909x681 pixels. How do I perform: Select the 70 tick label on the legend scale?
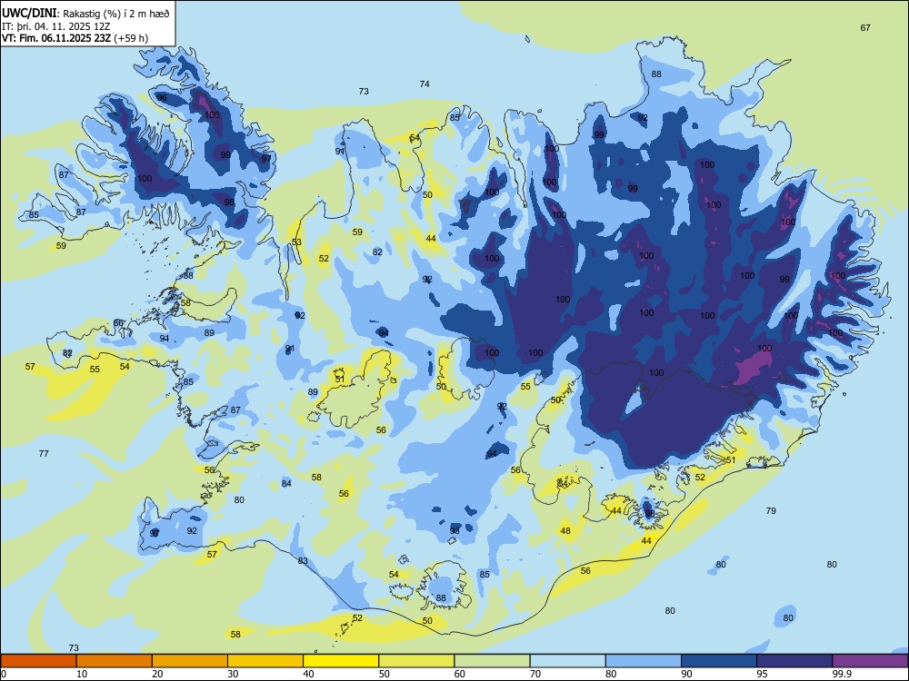coord(535,674)
